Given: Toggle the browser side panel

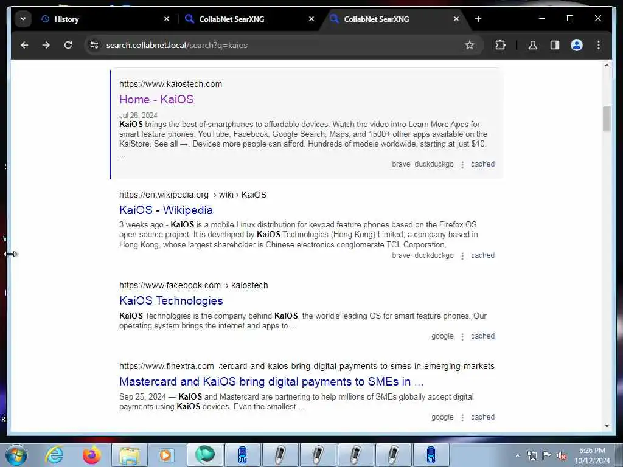Looking at the screenshot, I should pyautogui.click(x=555, y=45).
